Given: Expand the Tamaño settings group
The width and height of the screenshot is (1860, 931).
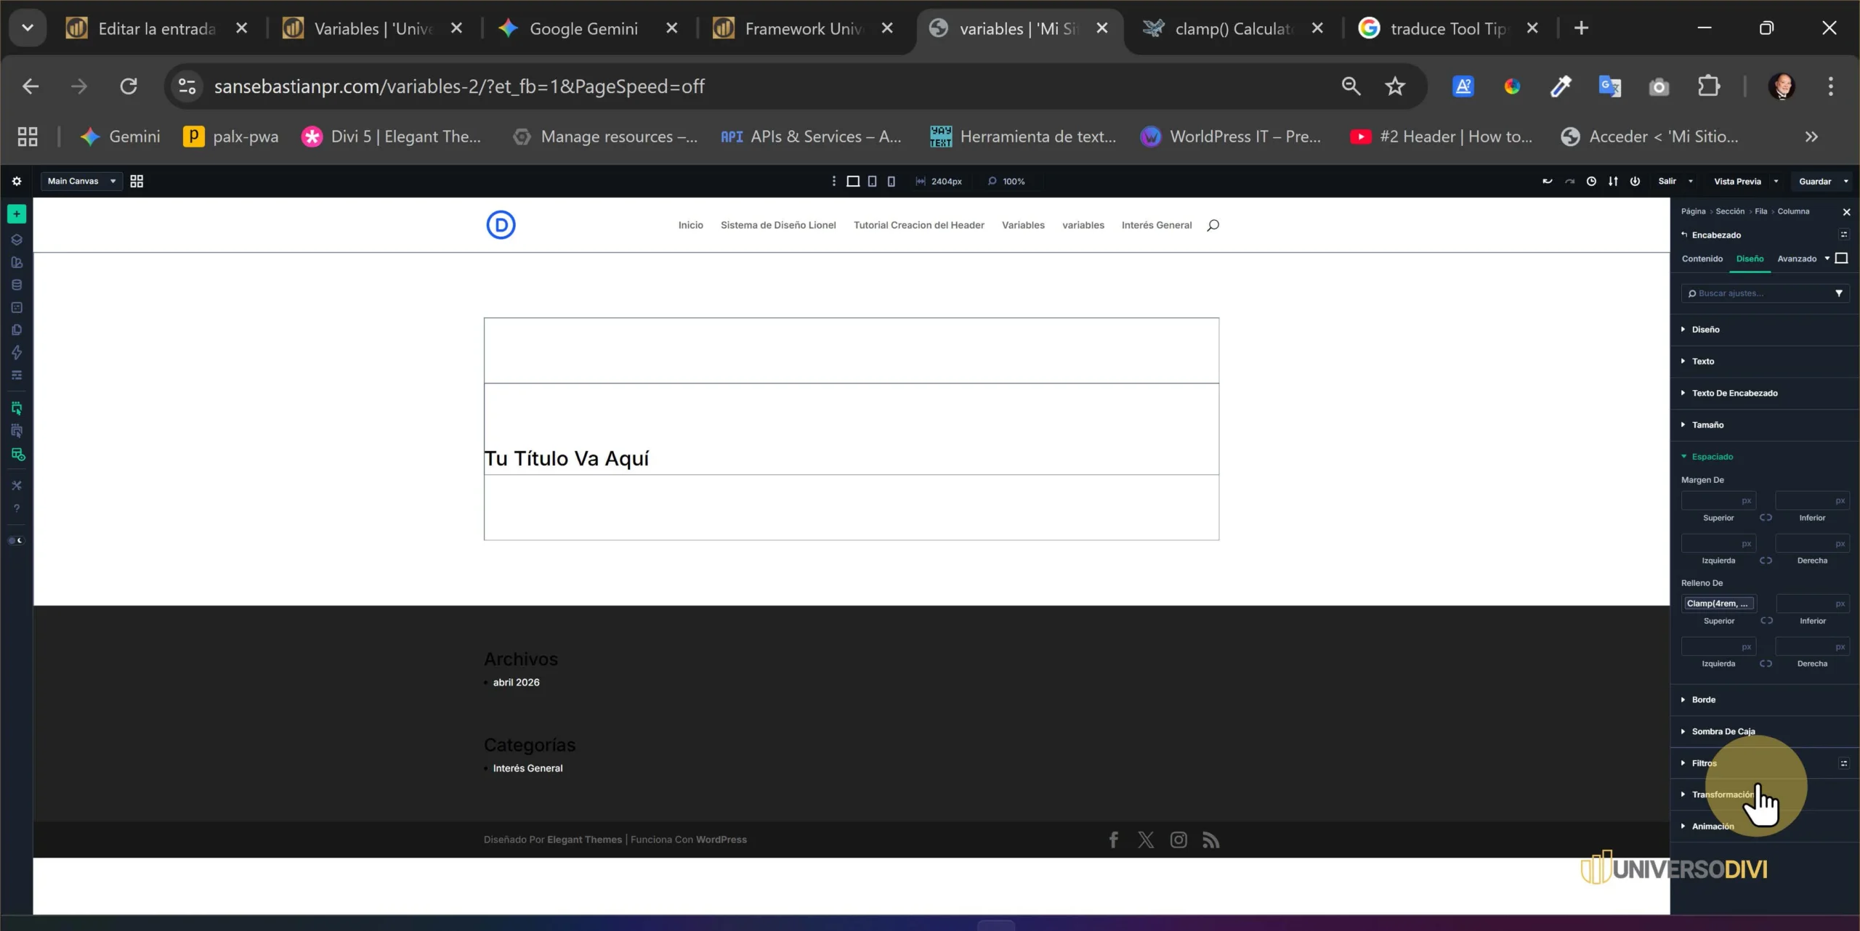Looking at the screenshot, I should coord(1764,425).
